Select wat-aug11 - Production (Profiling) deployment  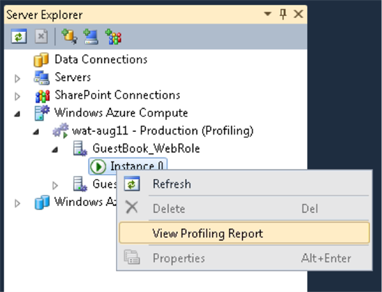click(163, 130)
